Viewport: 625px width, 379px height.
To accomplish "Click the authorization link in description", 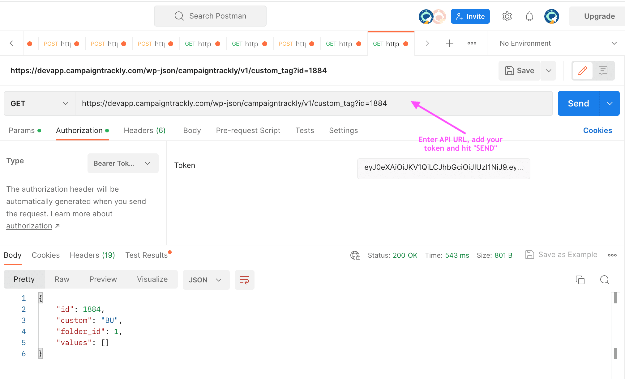I will [x=29, y=226].
